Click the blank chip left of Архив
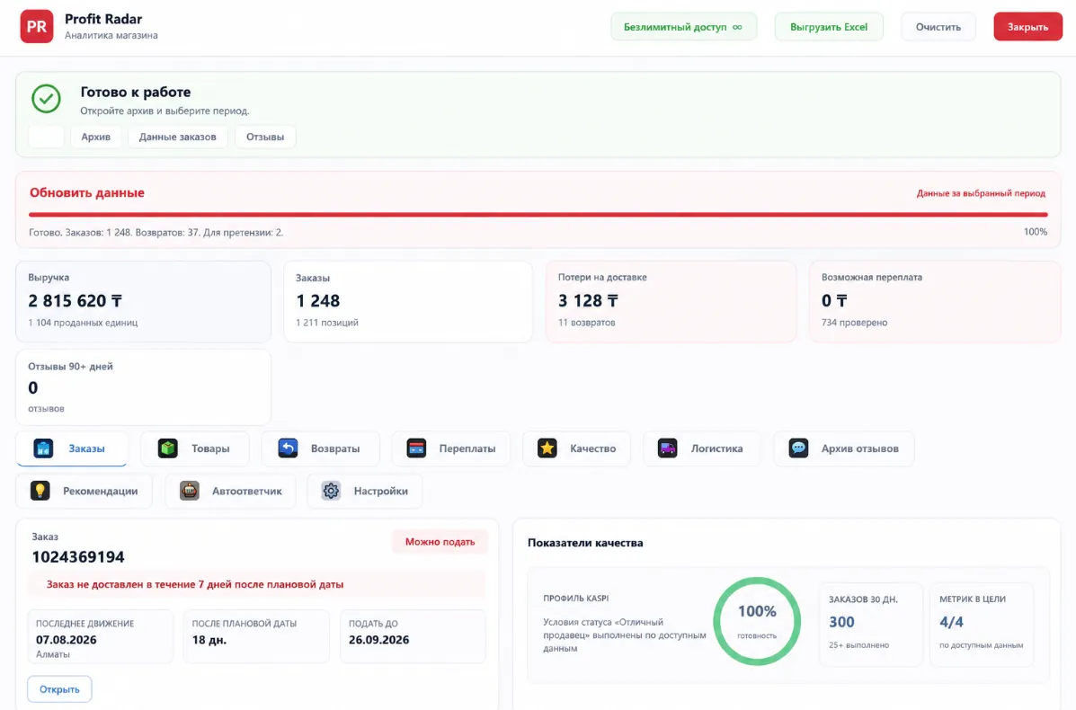 [x=46, y=137]
